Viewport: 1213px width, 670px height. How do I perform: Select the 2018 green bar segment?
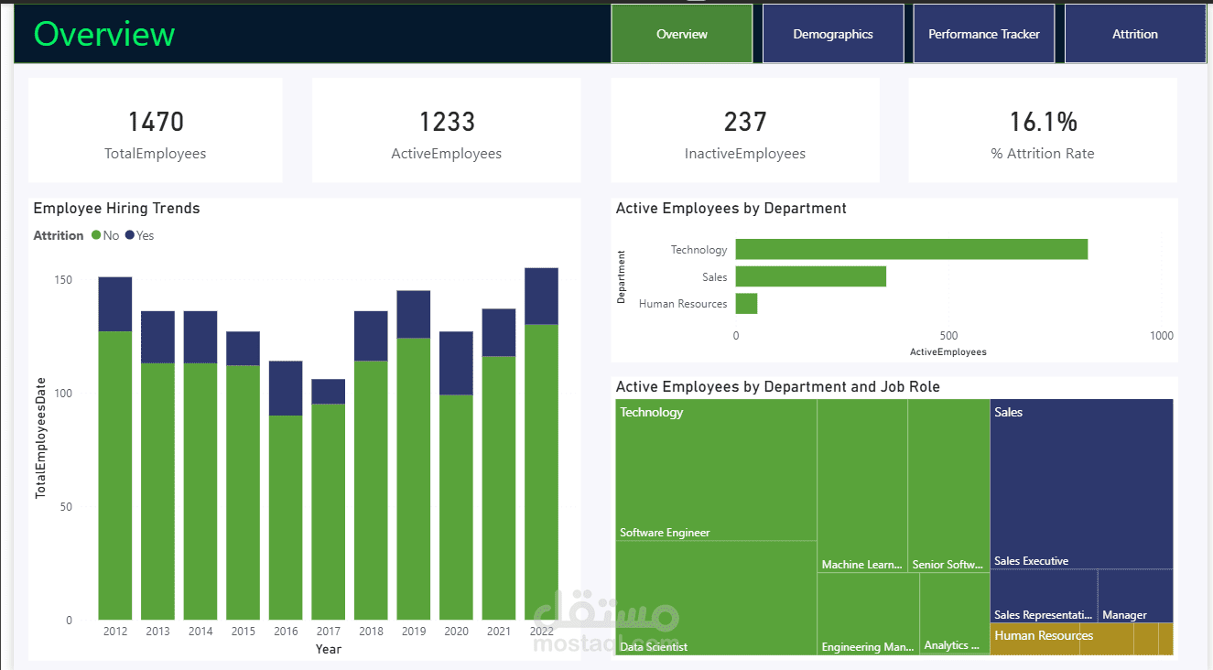[371, 491]
